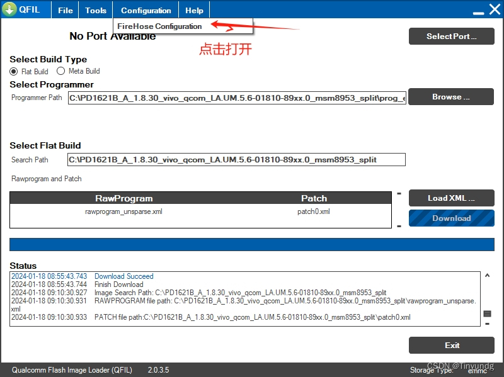
Task: Click Browse to choose programmer file
Action: click(451, 97)
